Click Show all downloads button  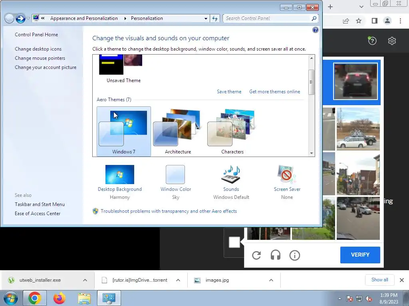[x=379, y=280]
